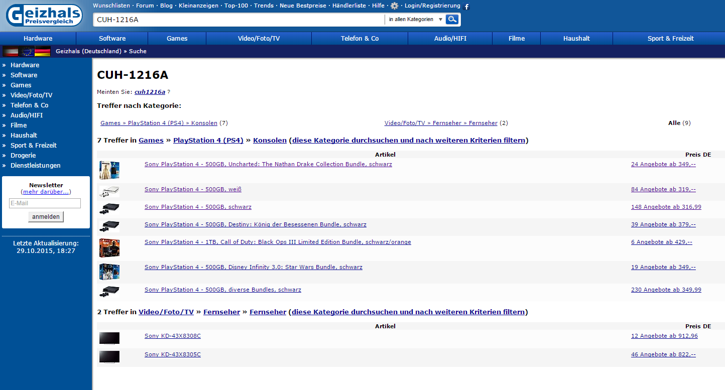
Task: Select the EU flag icon
Action: (x=27, y=51)
